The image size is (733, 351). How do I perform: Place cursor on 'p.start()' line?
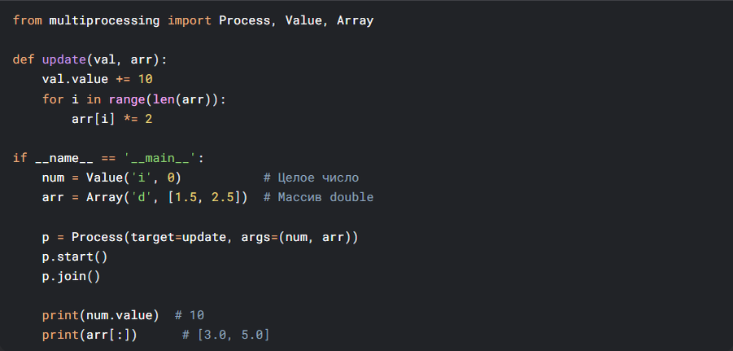click(x=75, y=257)
